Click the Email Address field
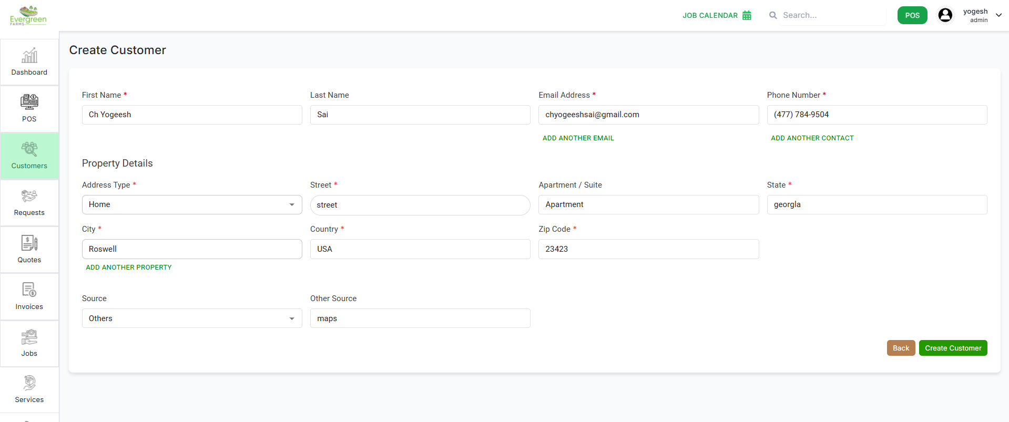This screenshot has height=422, width=1009. (648, 115)
